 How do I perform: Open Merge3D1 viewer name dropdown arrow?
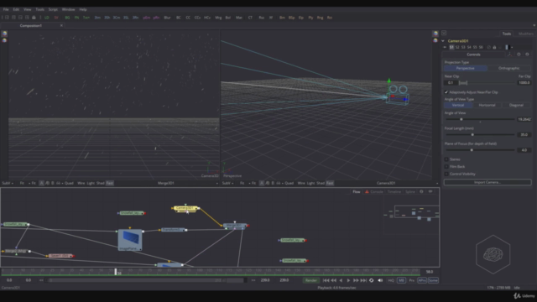(216, 184)
